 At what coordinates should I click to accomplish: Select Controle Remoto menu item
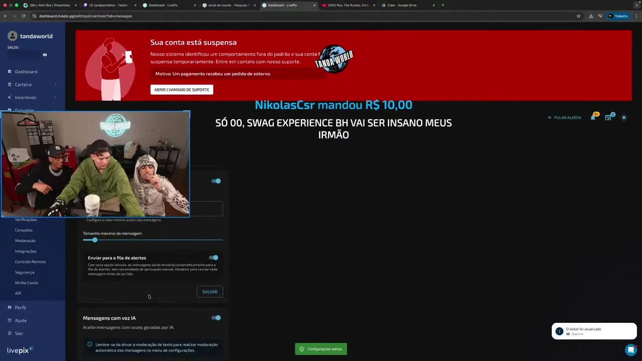pos(30,262)
